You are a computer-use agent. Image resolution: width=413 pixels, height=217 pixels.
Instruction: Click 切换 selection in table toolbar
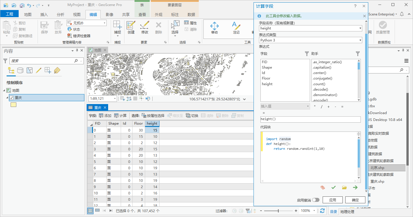click(x=192, y=116)
